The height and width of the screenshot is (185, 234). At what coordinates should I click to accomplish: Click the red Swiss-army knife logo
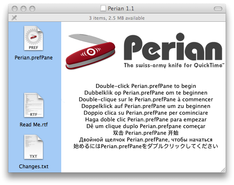(x=90, y=51)
